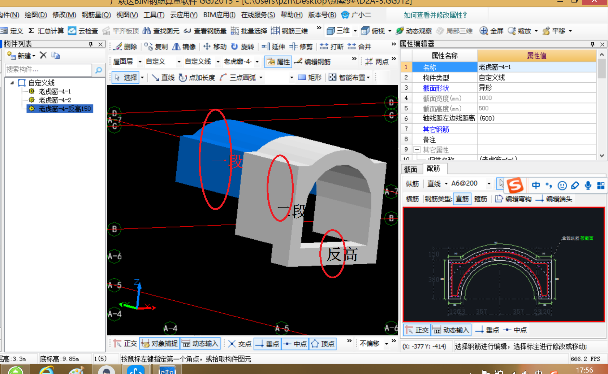Screen dimensions: 608x374
Task: Open 云检查 cloud check
Action: tap(83, 31)
